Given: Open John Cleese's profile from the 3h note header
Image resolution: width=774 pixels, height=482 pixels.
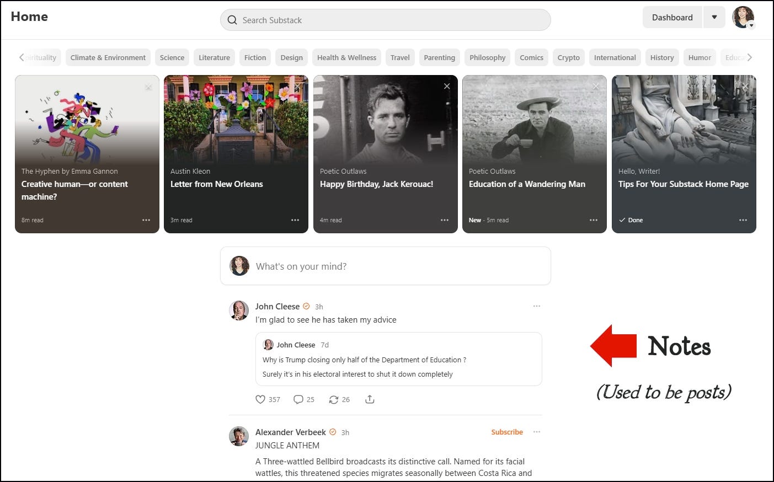Looking at the screenshot, I should tap(277, 307).
